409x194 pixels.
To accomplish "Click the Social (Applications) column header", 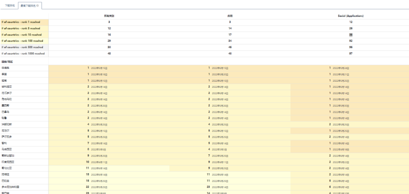I will (350, 16).
